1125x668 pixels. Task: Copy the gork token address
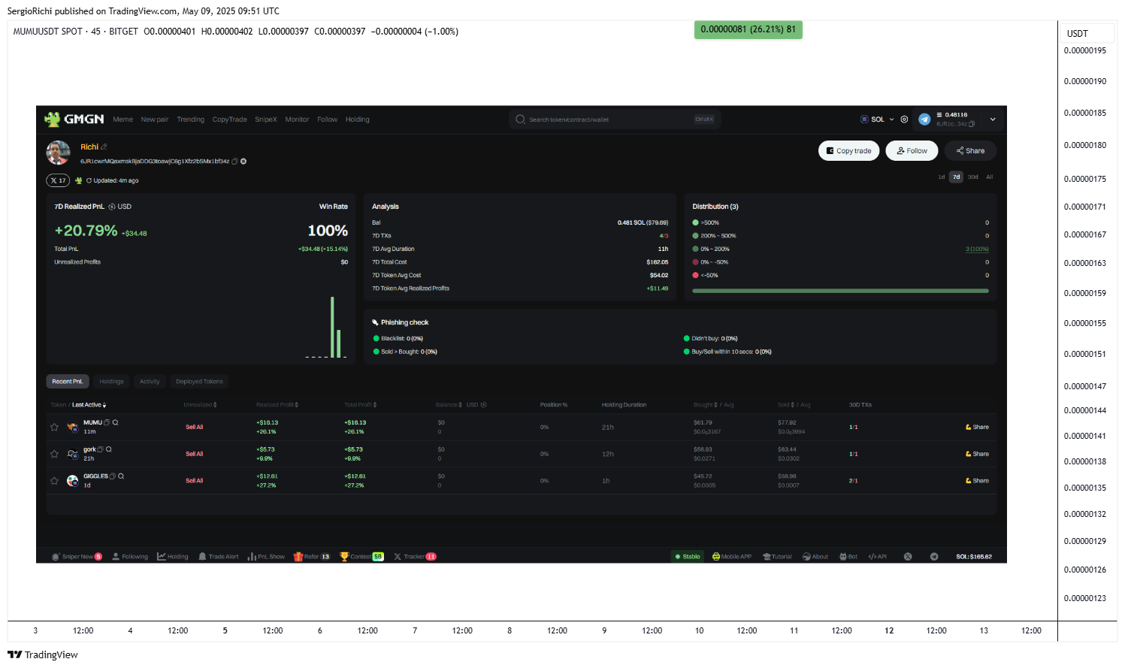[100, 449]
